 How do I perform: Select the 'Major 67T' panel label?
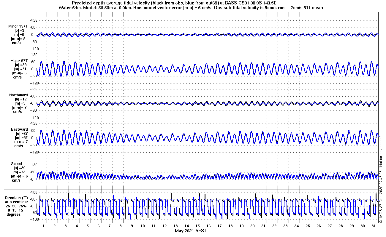(19, 61)
